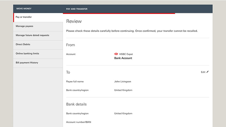Click the Review page heading
Viewport: 226px width, 127px height.
(x=74, y=21)
